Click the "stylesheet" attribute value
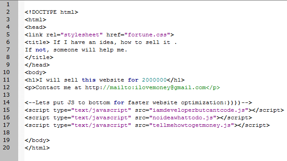 [x=82, y=35]
